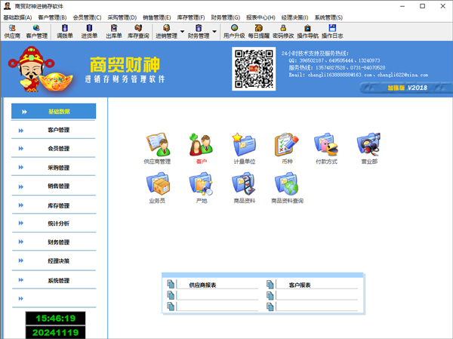Open the 客户管理(B) menu
This screenshot has height=339, width=453.
[52, 17]
